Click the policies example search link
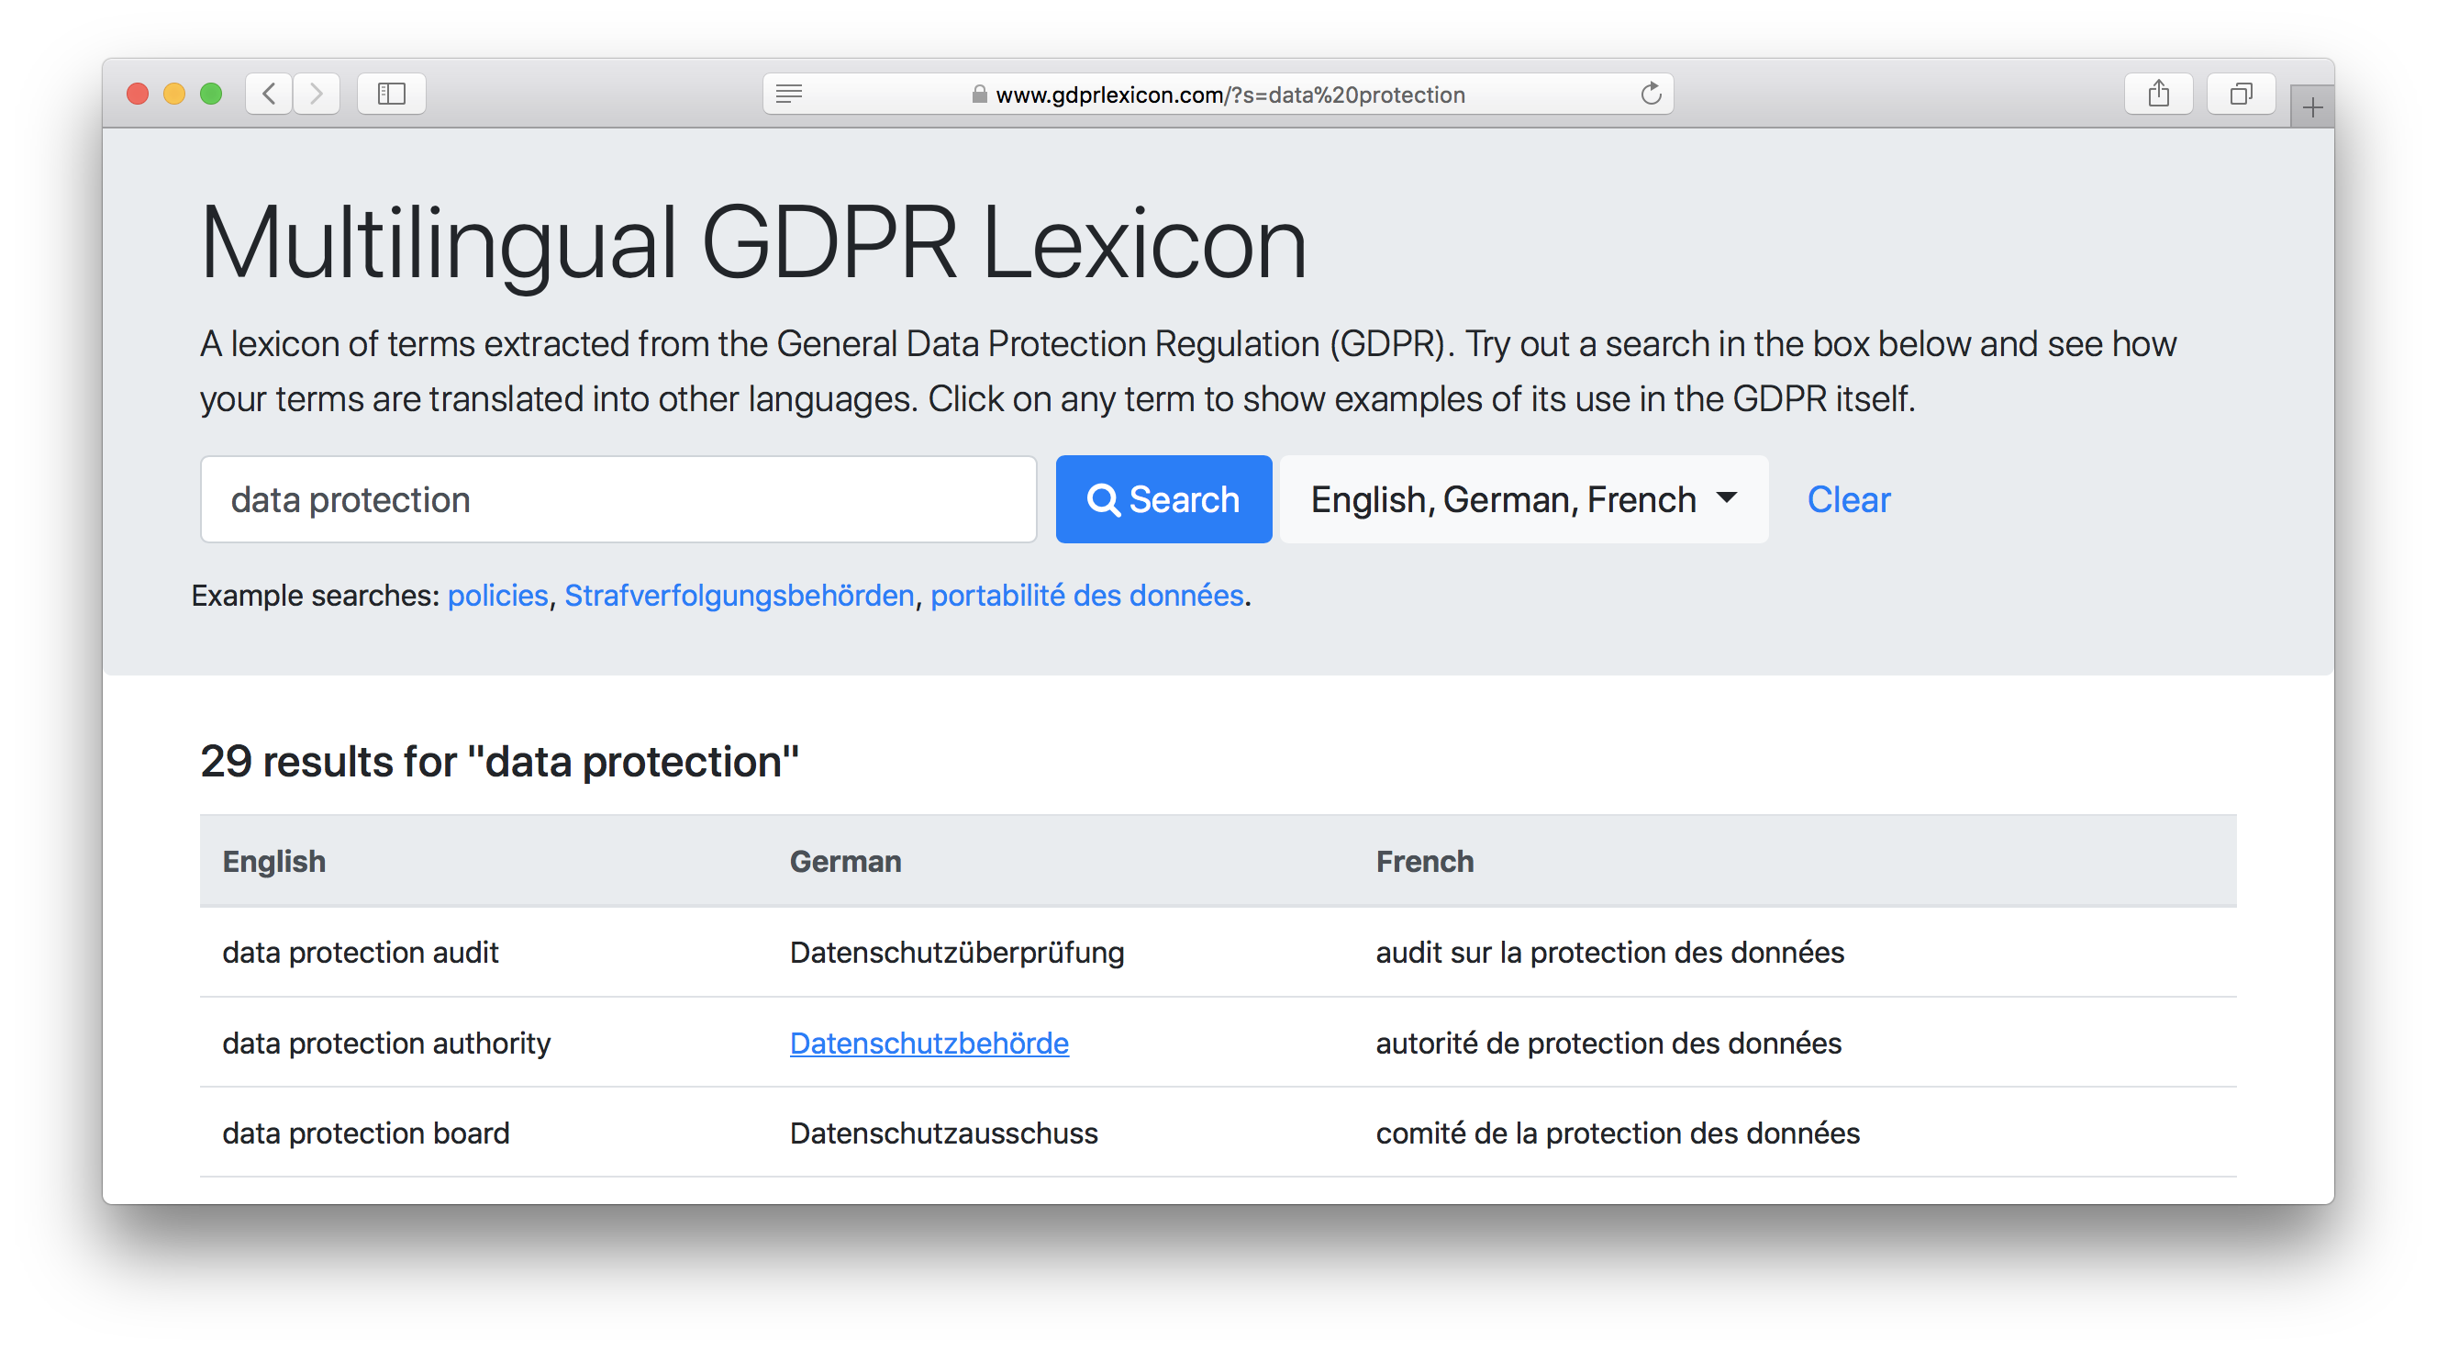Image resolution: width=2437 pixels, height=1351 pixels. (499, 594)
